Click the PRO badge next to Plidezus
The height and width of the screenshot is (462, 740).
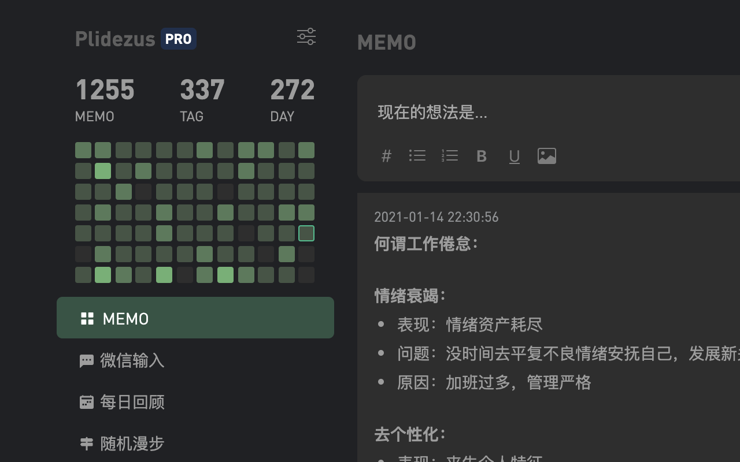[178, 39]
